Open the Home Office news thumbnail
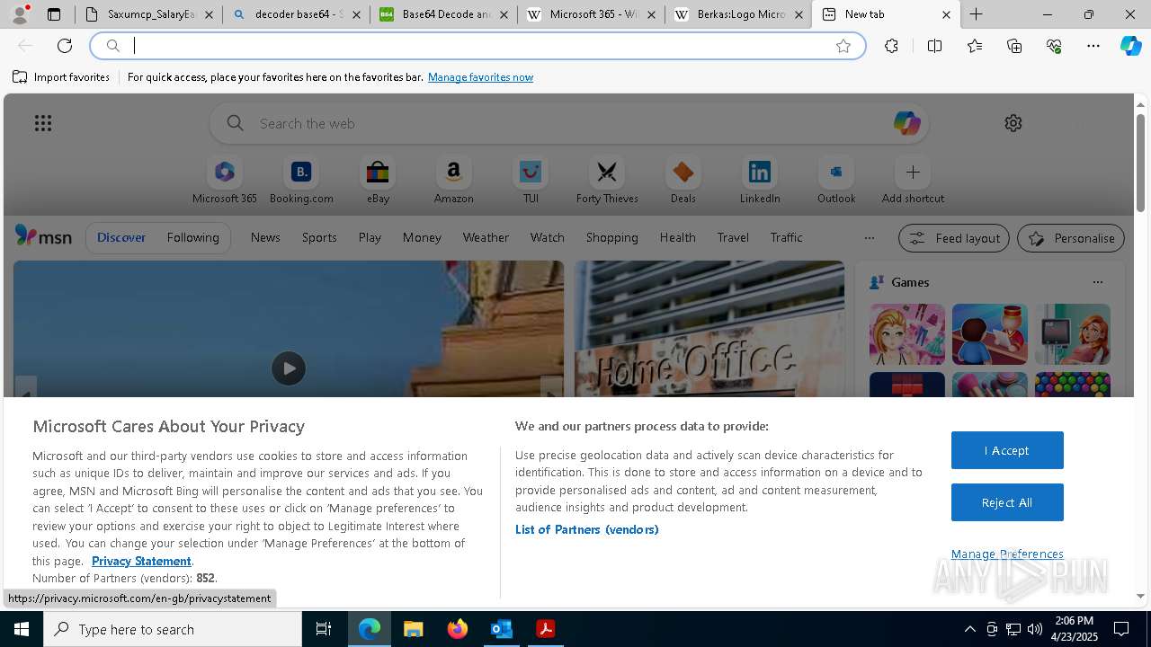1151x647 pixels. (709, 330)
